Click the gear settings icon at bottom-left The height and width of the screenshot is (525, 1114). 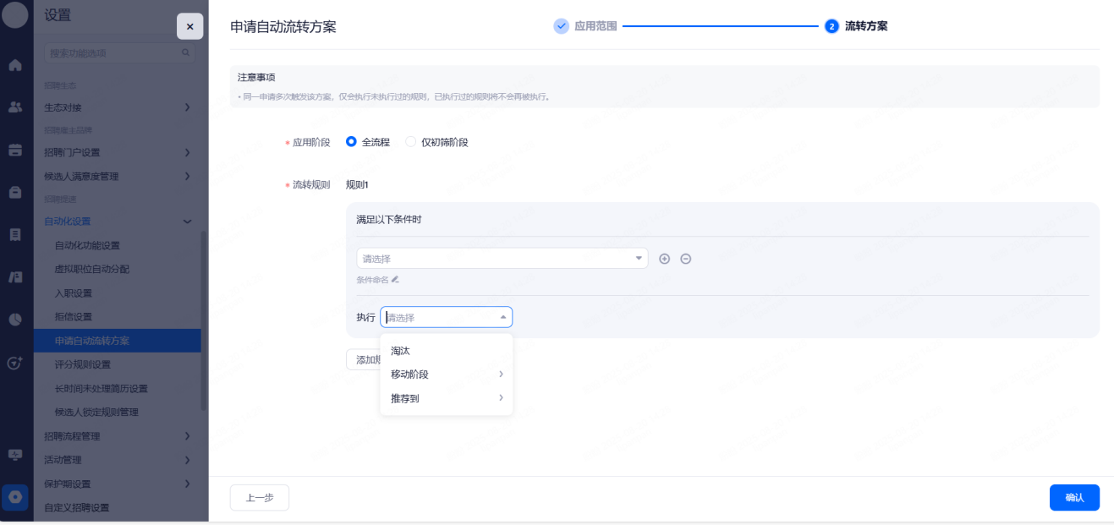coord(15,497)
